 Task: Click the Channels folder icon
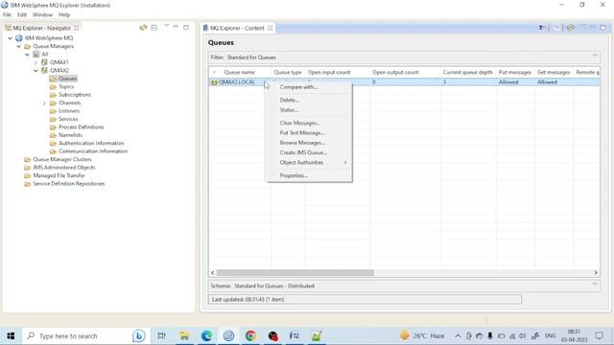pyautogui.click(x=54, y=103)
